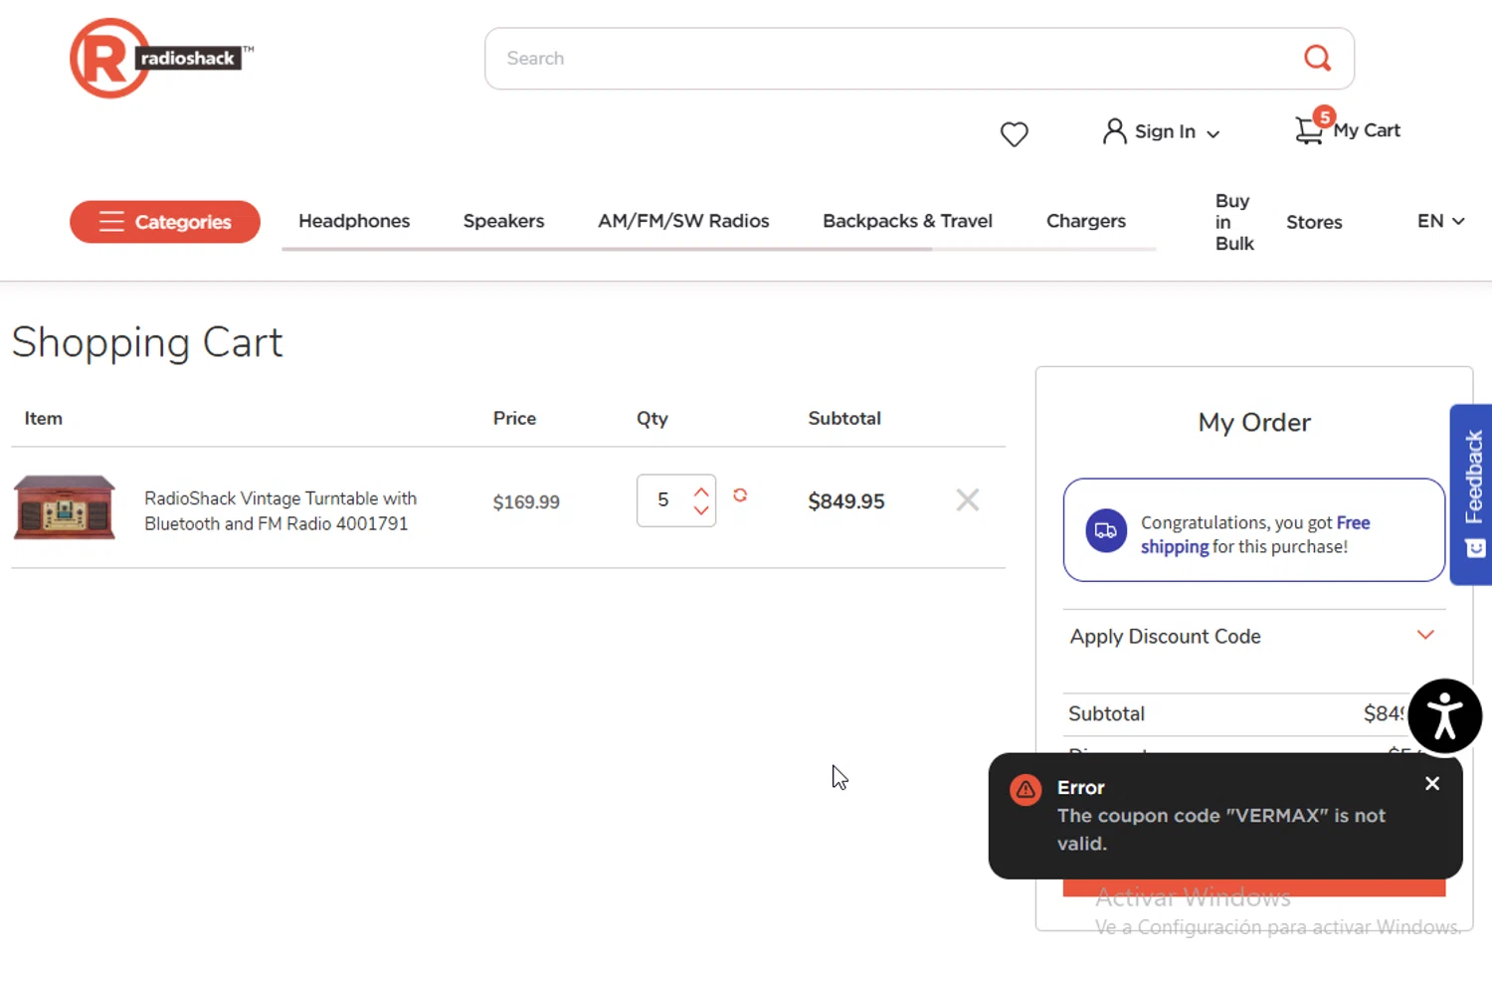The width and height of the screenshot is (1492, 982).
Task: Click the $849.95 subtotal value
Action: [x=846, y=501]
